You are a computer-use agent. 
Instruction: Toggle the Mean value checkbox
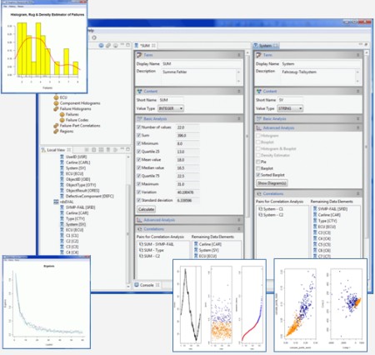pyautogui.click(x=138, y=160)
